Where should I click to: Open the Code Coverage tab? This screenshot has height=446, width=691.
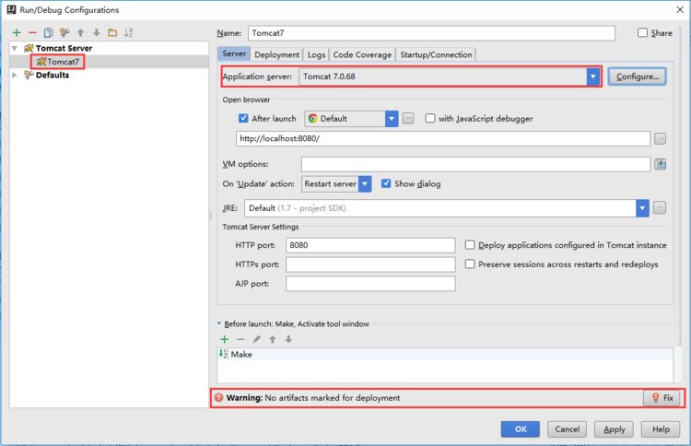tap(362, 54)
